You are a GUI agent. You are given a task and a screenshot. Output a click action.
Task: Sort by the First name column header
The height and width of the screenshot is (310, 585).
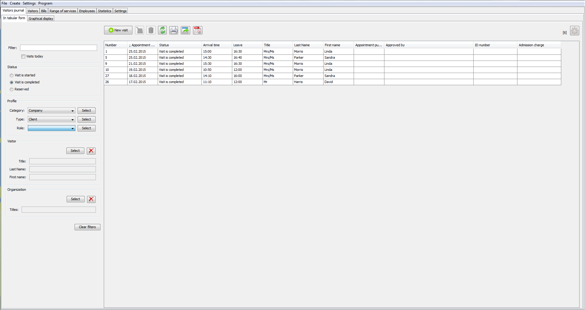tap(338, 45)
